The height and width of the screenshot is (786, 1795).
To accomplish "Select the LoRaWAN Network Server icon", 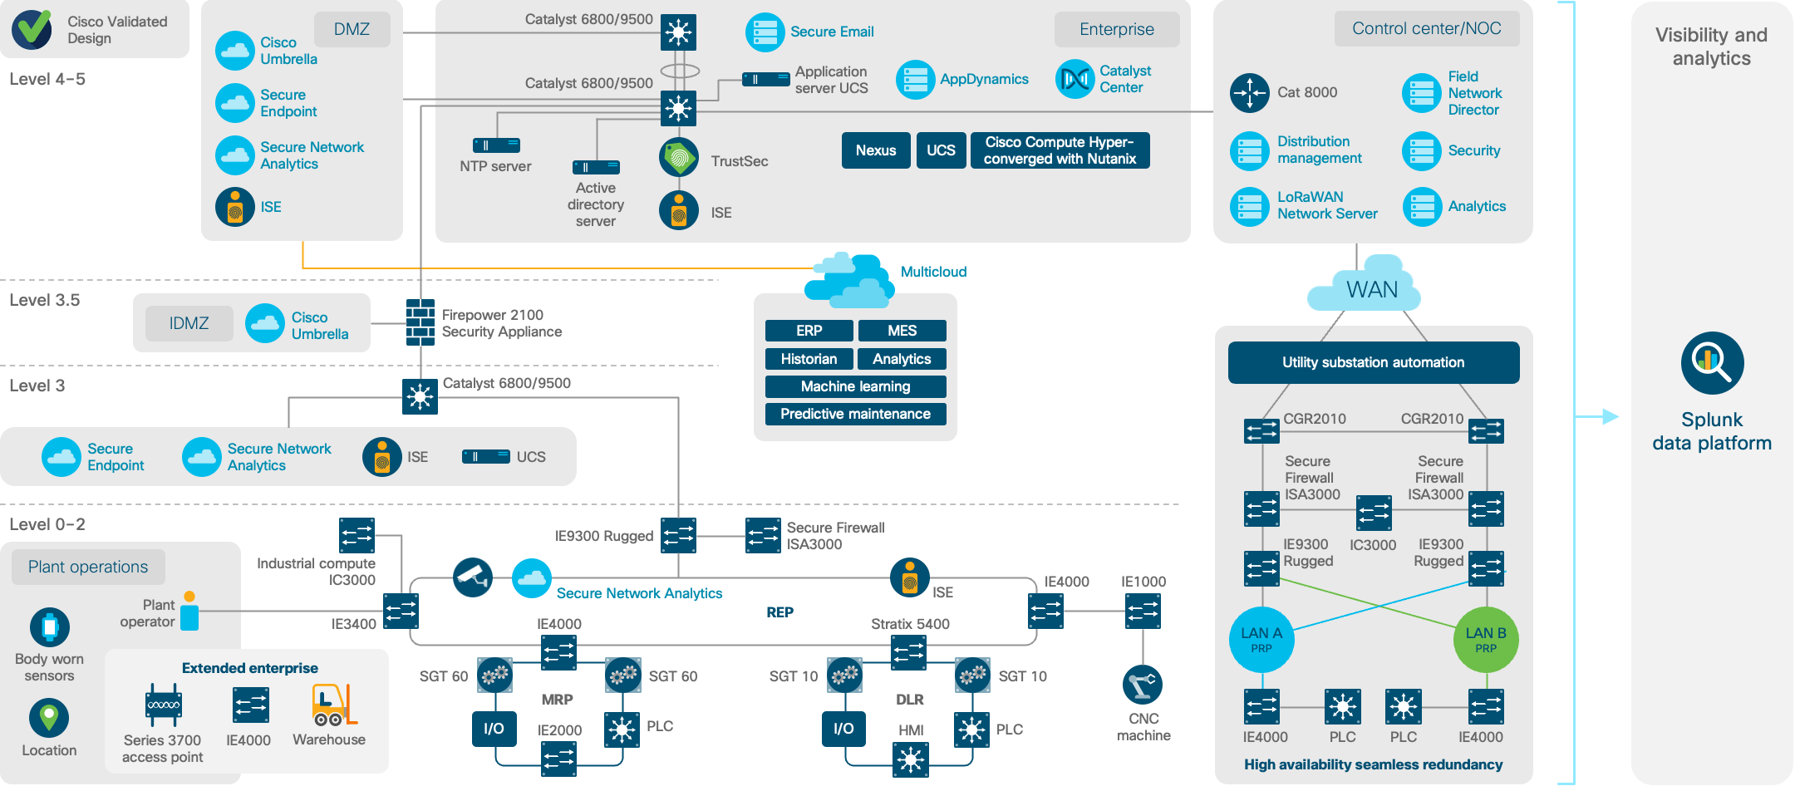I will point(1250,207).
